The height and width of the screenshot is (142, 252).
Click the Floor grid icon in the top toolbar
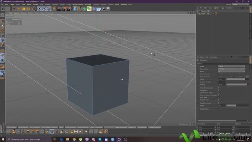98,9
